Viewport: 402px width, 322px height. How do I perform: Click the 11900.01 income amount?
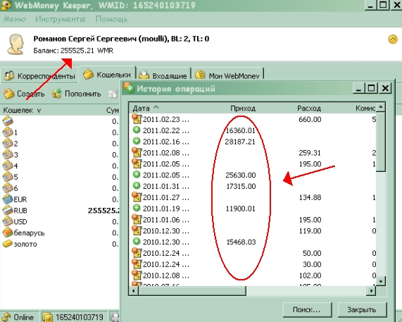pyautogui.click(x=241, y=209)
